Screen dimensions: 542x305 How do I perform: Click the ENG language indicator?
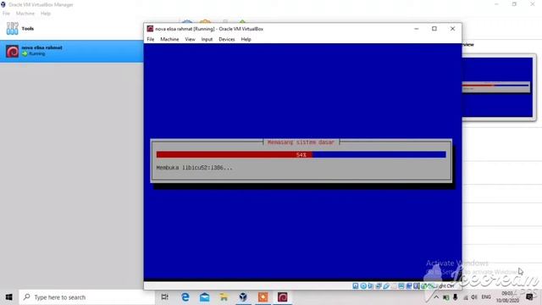[486, 297]
